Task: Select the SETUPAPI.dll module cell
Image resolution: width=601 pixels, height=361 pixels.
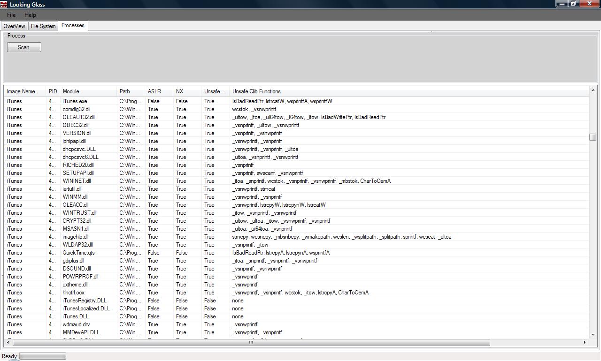Action: click(x=88, y=173)
